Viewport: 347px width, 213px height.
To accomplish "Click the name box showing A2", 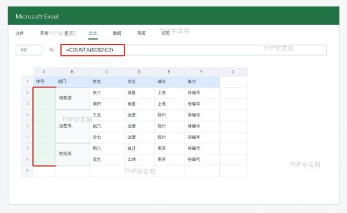I will 29,50.
